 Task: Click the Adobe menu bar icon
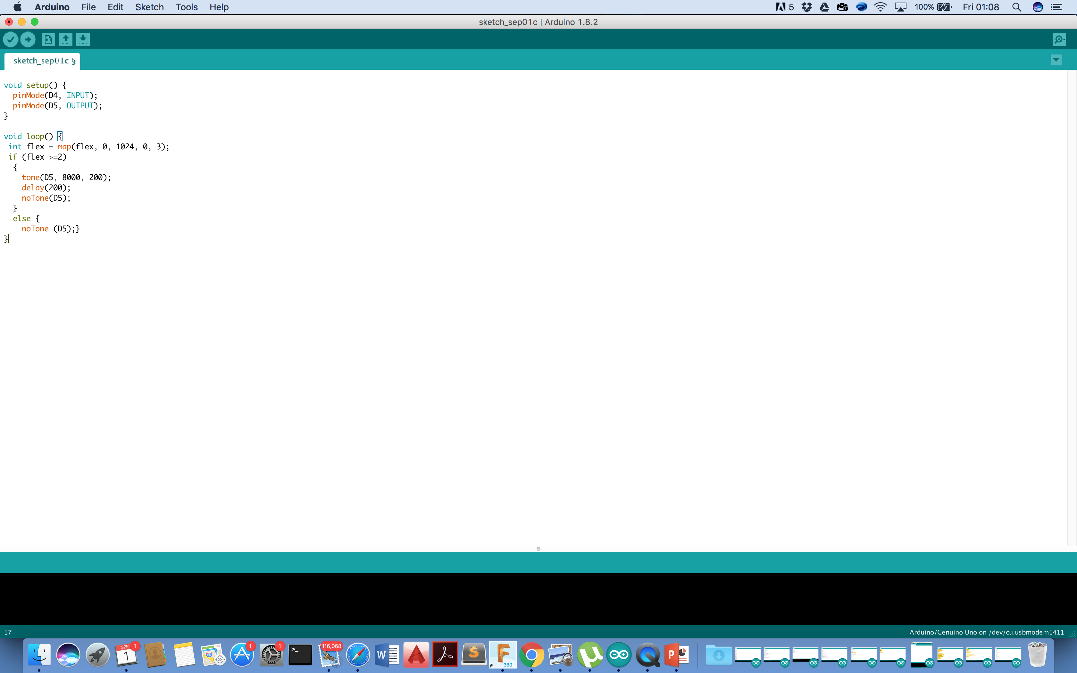point(785,7)
